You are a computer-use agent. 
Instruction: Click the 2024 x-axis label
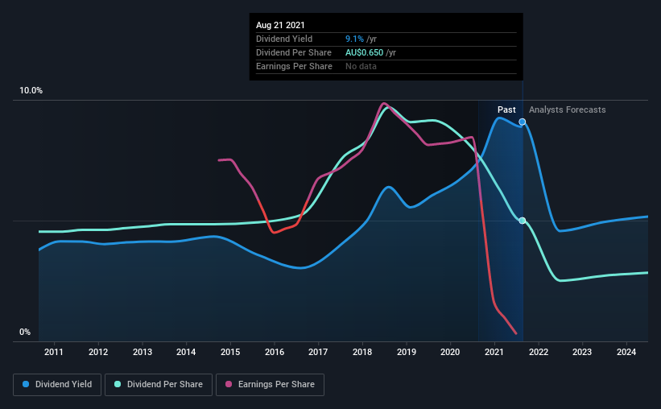click(x=626, y=352)
